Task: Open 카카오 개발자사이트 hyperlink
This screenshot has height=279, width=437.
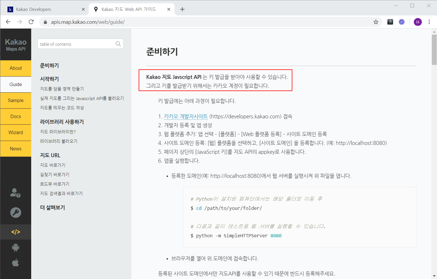Action: tap(186, 116)
